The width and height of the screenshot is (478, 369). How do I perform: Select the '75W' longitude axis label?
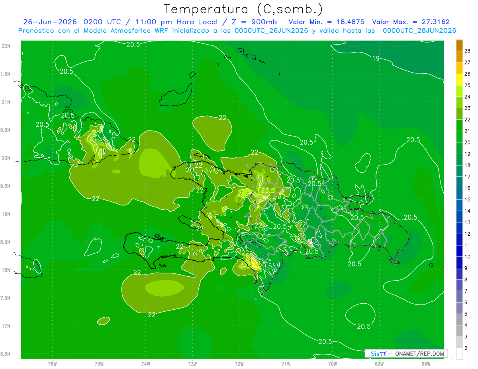click(99, 364)
